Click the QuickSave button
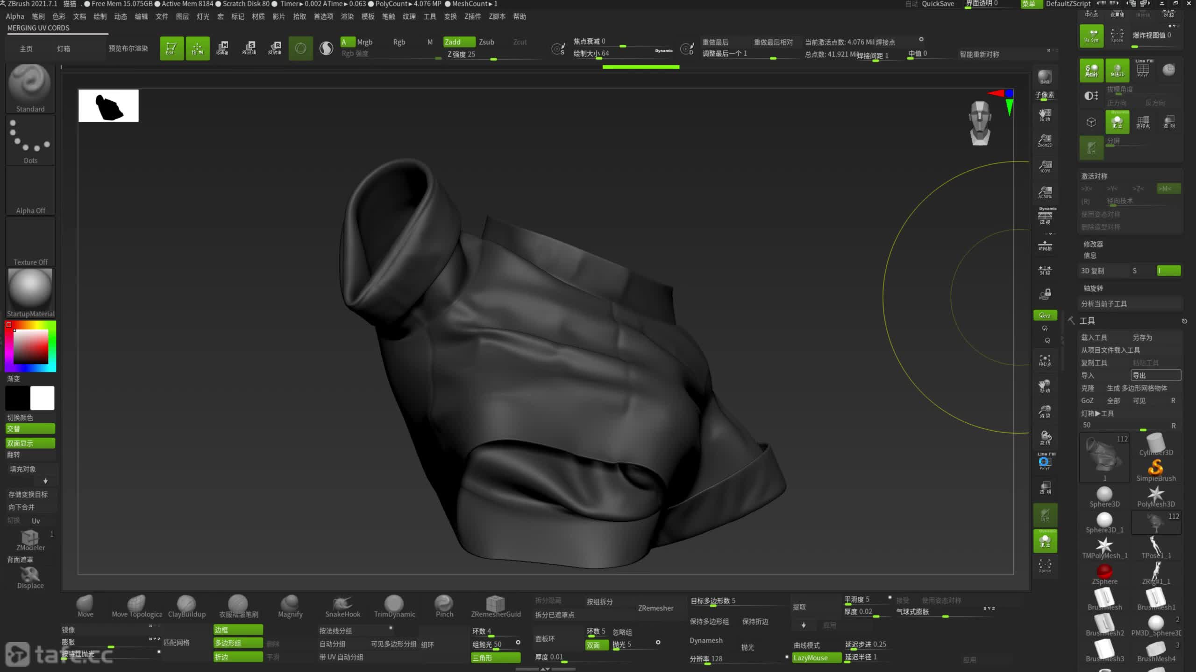Image resolution: width=1196 pixels, height=672 pixels. (x=937, y=4)
